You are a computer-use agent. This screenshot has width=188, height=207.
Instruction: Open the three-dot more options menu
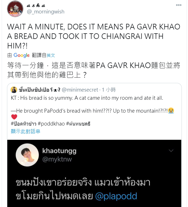[179, 5]
